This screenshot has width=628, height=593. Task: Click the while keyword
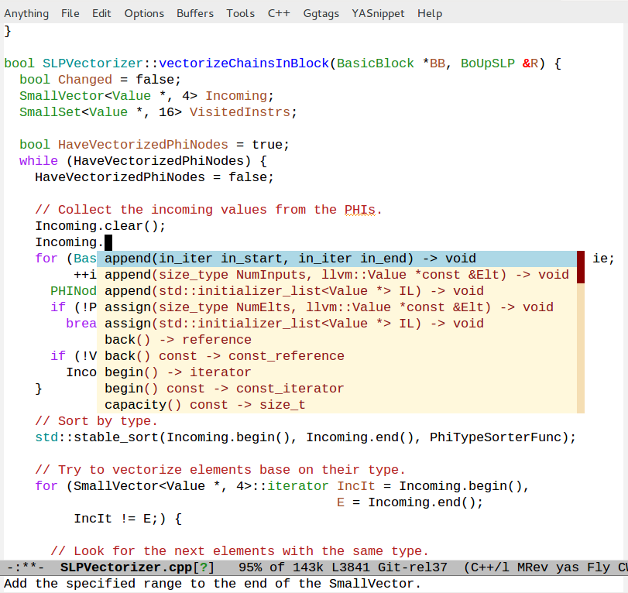pos(39,161)
